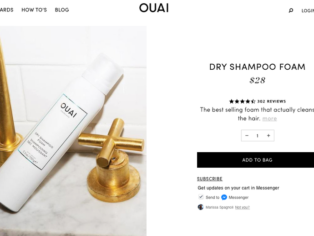Viewport: 314px width, 236px height.
Task: Open the LOGIN link
Action: tap(308, 10)
